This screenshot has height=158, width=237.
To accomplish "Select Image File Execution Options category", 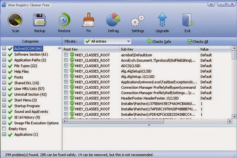I will pyautogui.click(x=36, y=123).
